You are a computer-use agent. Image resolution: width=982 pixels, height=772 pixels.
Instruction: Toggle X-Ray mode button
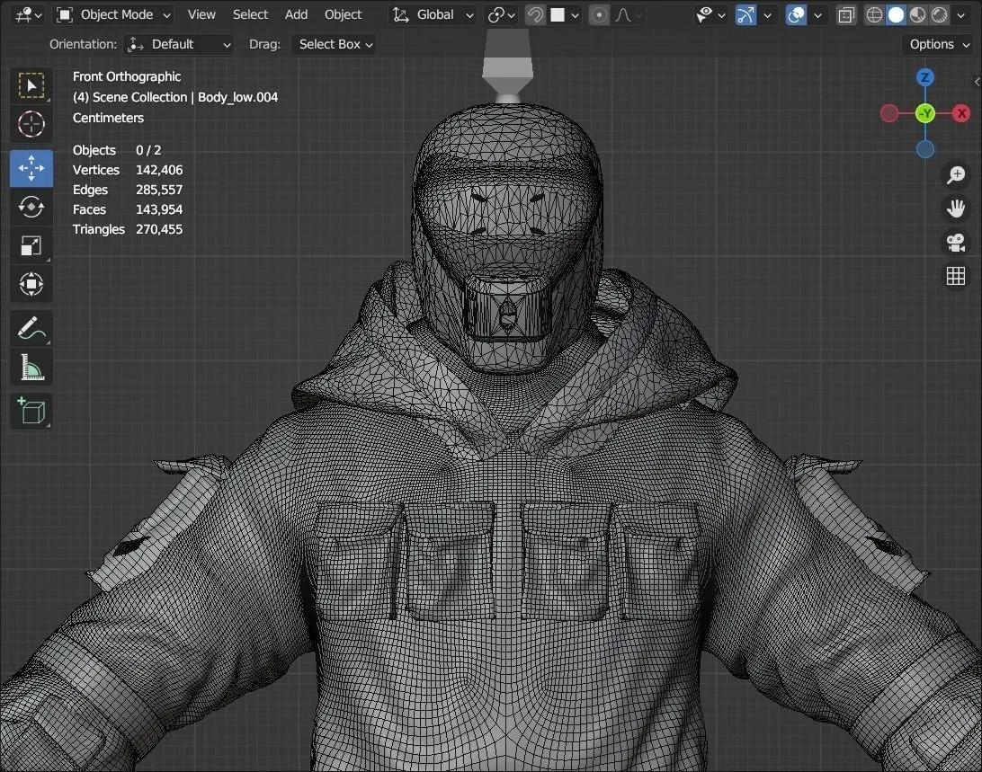click(846, 15)
